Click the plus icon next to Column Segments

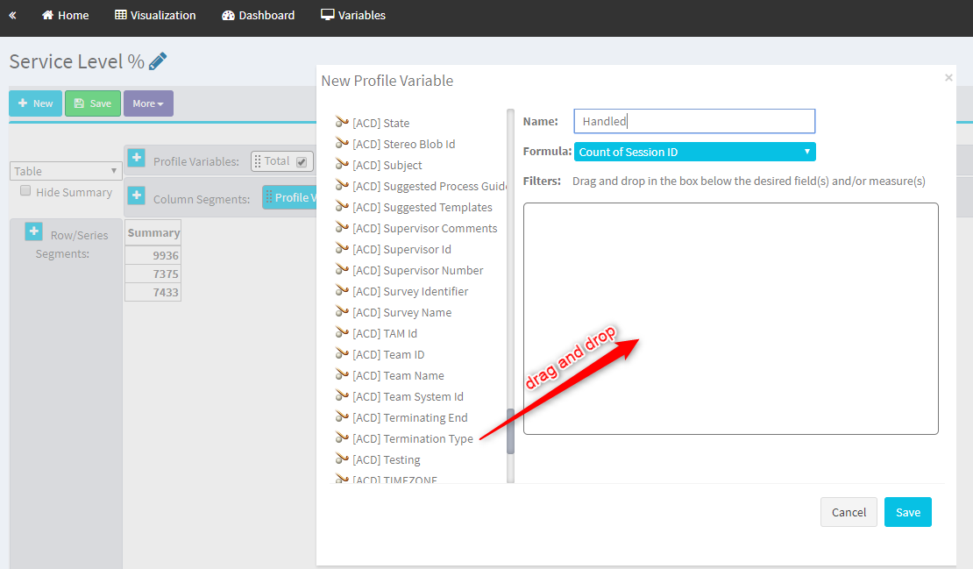point(137,196)
